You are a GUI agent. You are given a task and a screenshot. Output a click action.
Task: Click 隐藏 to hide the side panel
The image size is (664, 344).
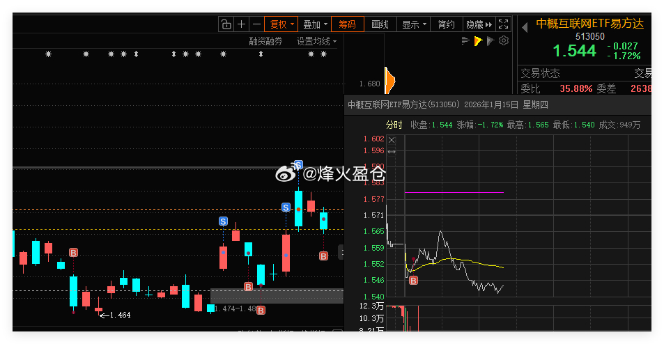pyautogui.click(x=479, y=24)
